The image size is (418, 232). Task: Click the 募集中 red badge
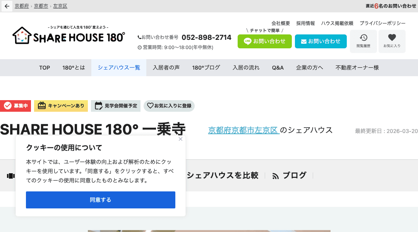[x=15, y=106]
